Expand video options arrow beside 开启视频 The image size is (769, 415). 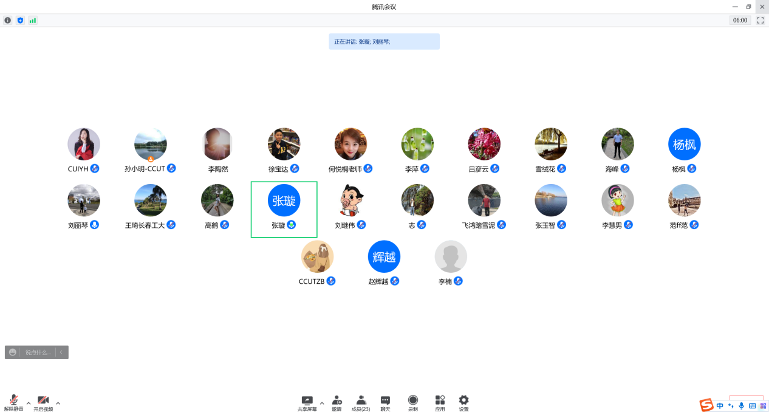click(x=58, y=403)
